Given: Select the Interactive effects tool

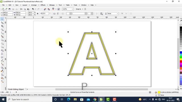Looking at the screenshot, I should pos(2,67).
